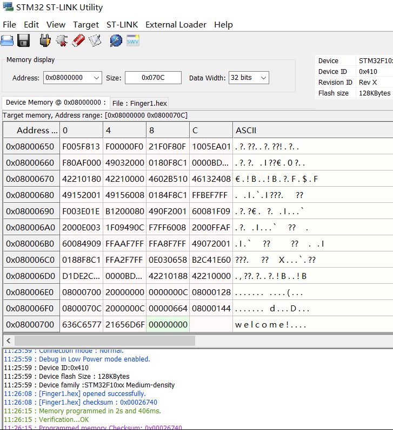Click the ASCII column header
Image resolution: width=393 pixels, height=430 pixels.
[313, 130]
